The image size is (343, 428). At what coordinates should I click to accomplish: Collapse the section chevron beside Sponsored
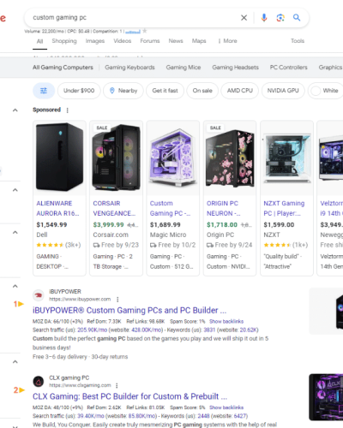pos(15,110)
